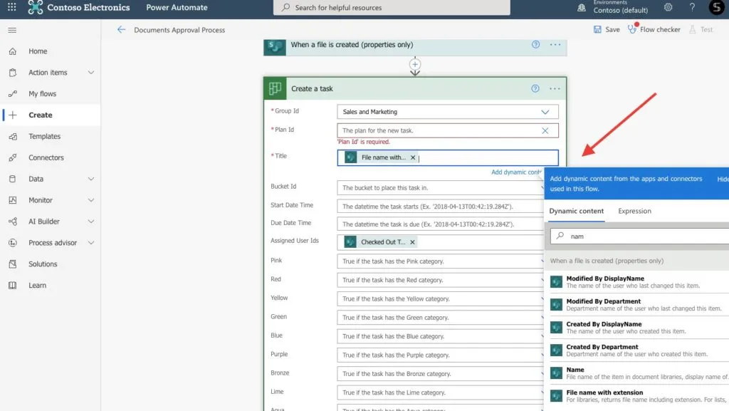Screen dimensions: 729x411
Task: Open My flows in sidebar
Action: [x=42, y=94]
